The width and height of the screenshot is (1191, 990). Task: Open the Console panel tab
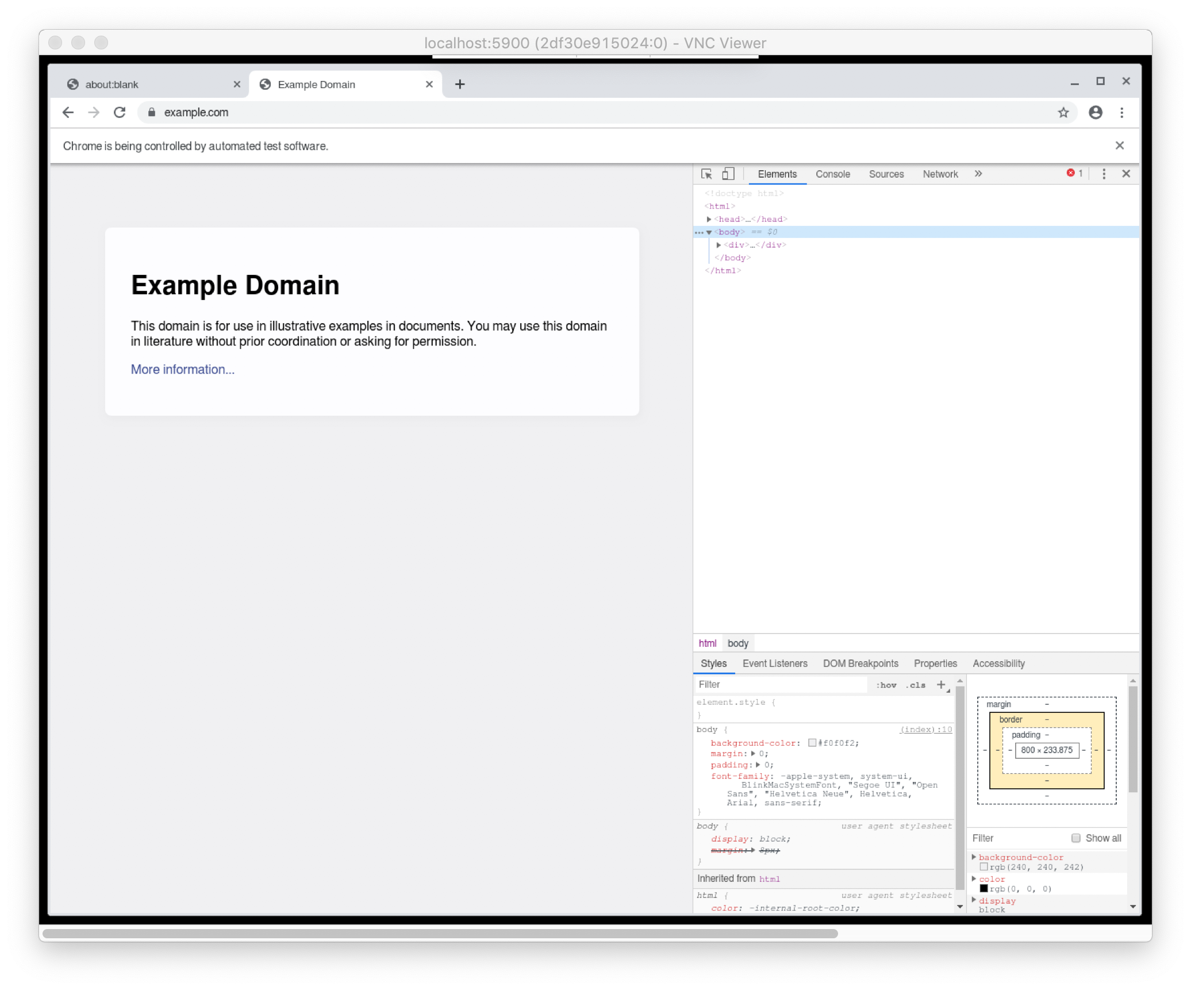coord(833,174)
